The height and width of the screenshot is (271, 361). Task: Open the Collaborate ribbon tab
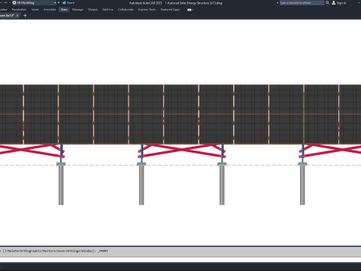point(126,10)
